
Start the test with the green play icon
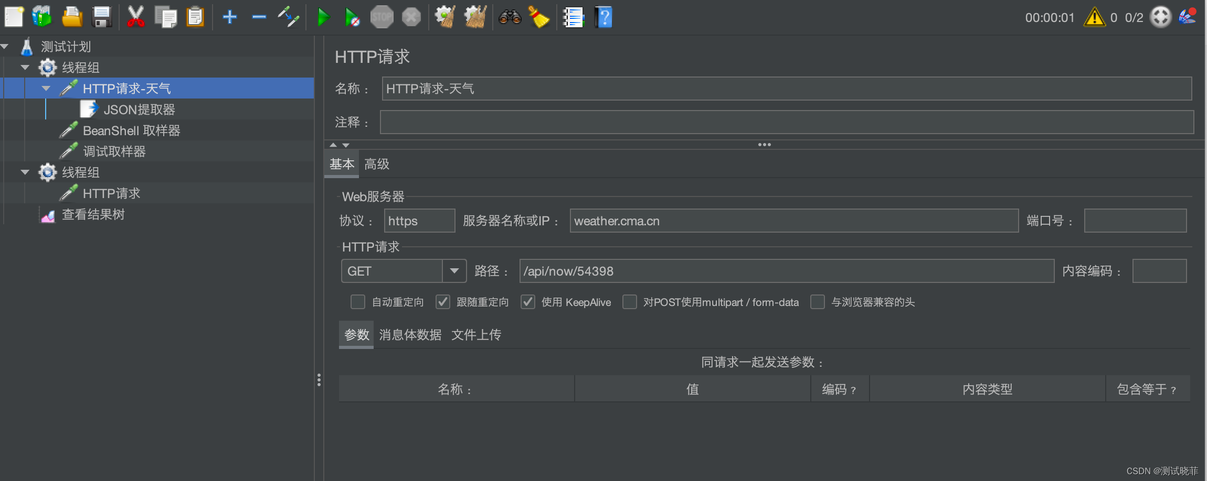[324, 16]
